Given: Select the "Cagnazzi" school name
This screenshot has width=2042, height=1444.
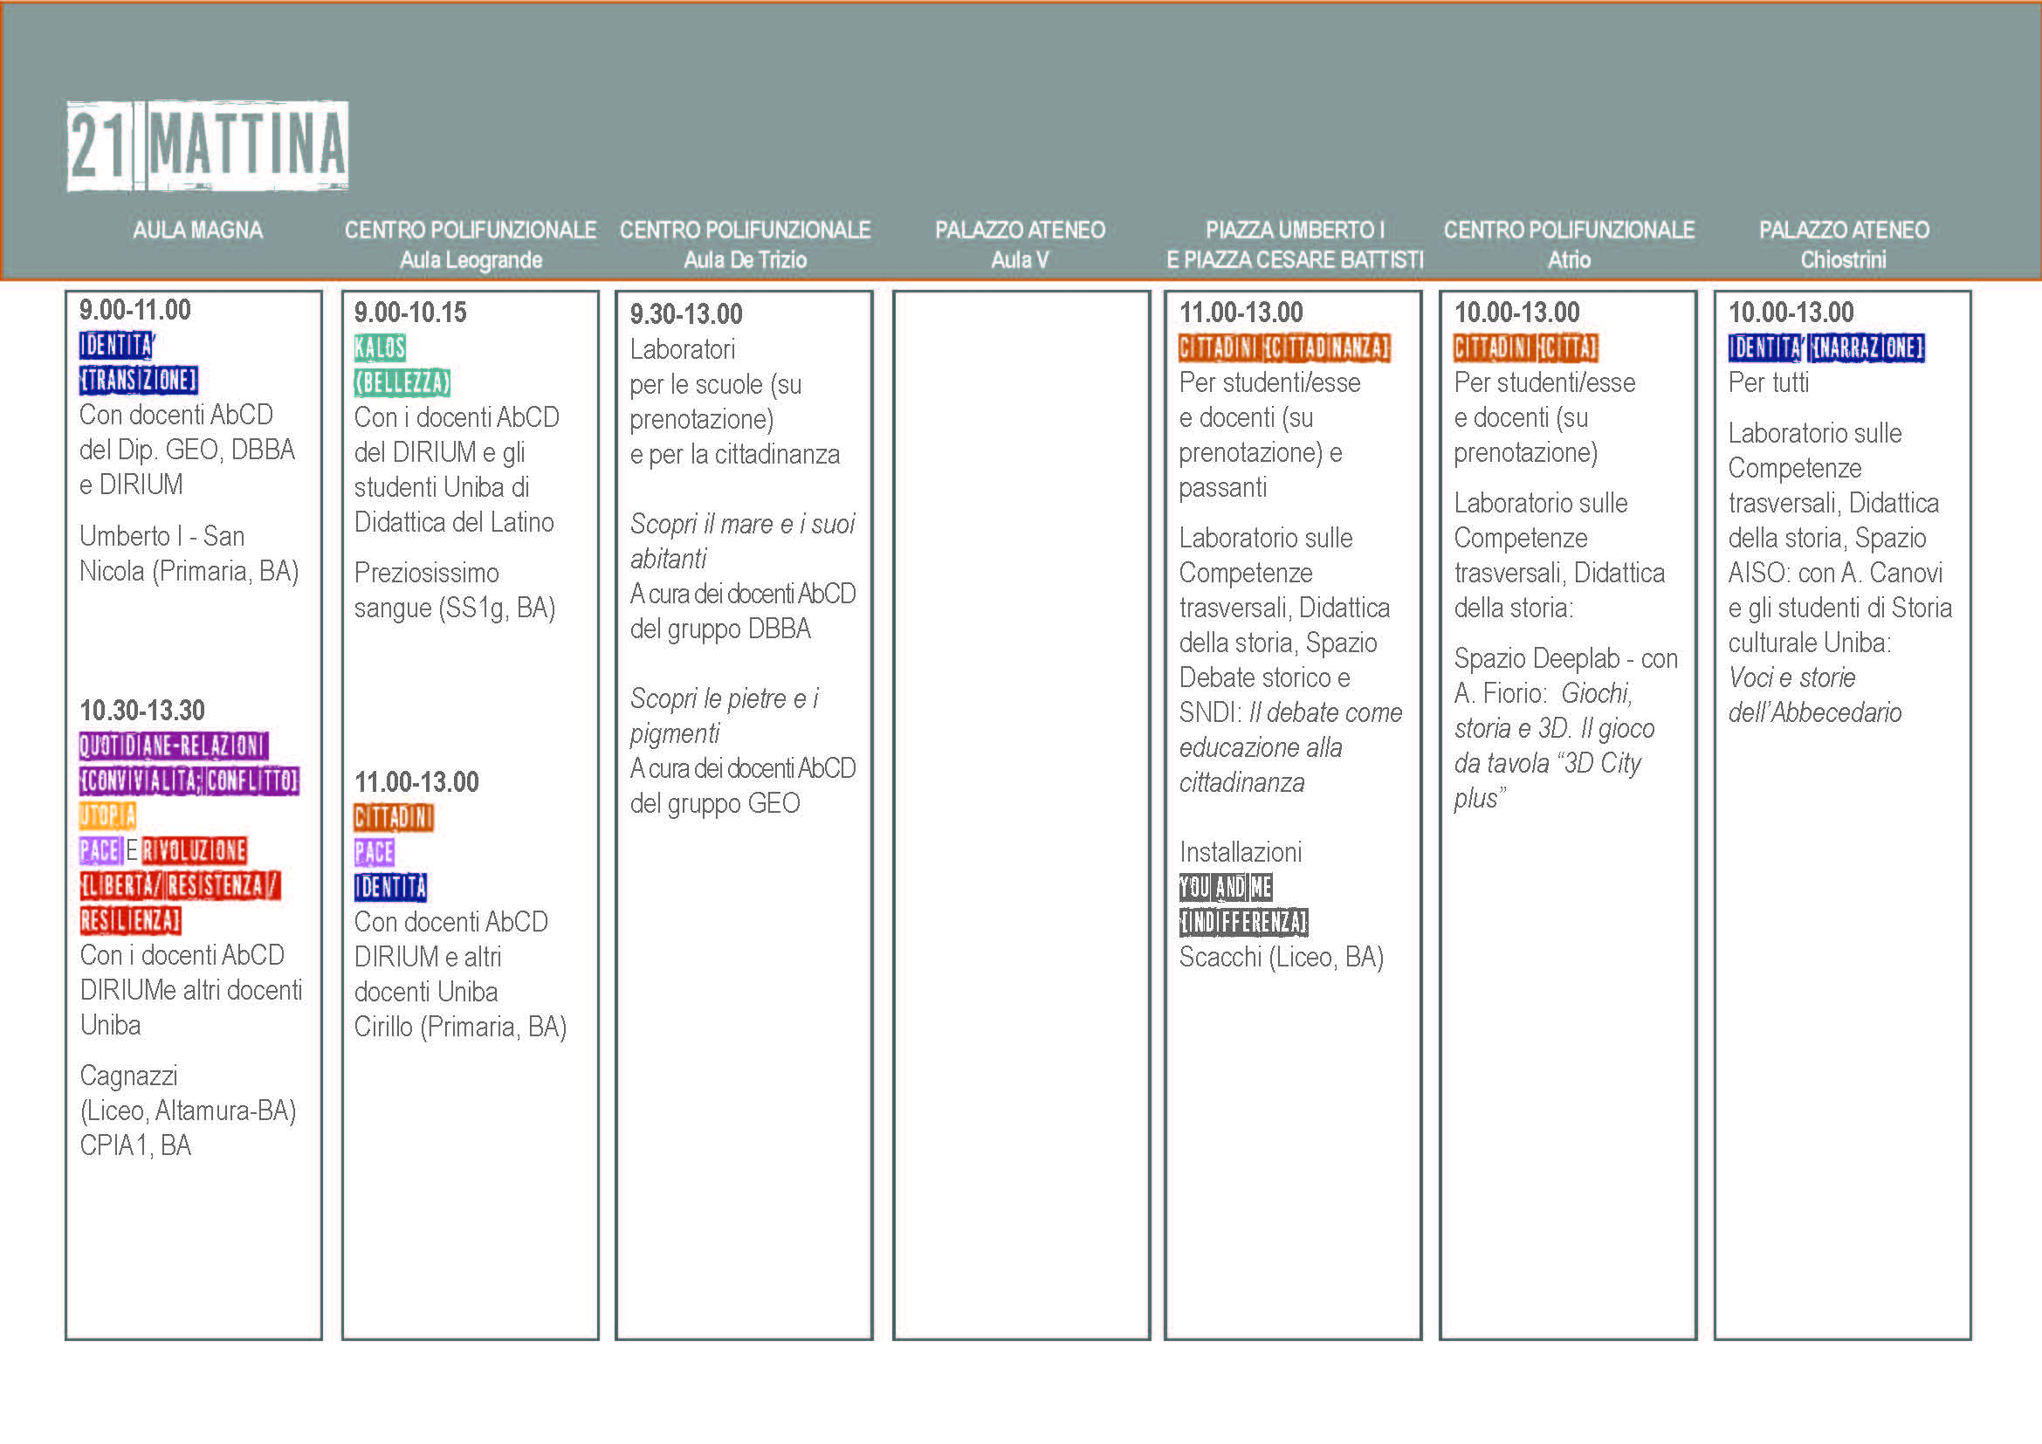Looking at the screenshot, I should pyautogui.click(x=129, y=1076).
